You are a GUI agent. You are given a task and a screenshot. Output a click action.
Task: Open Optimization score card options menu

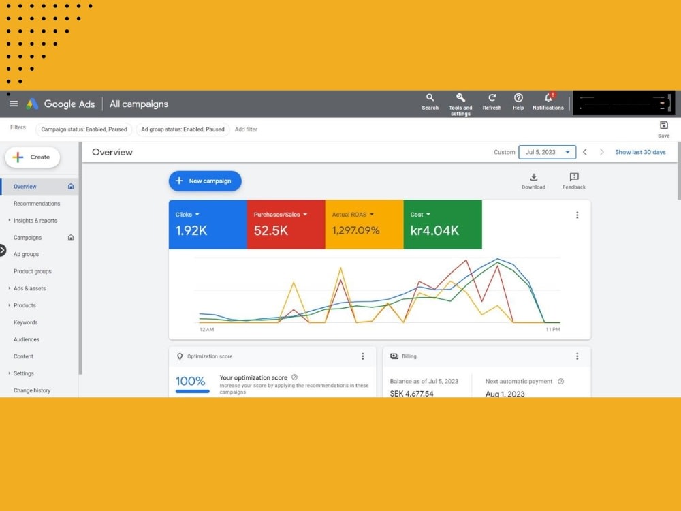coord(363,356)
